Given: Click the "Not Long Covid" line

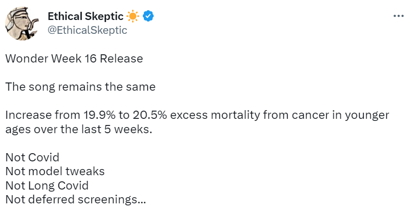Looking at the screenshot, I should (x=47, y=185).
